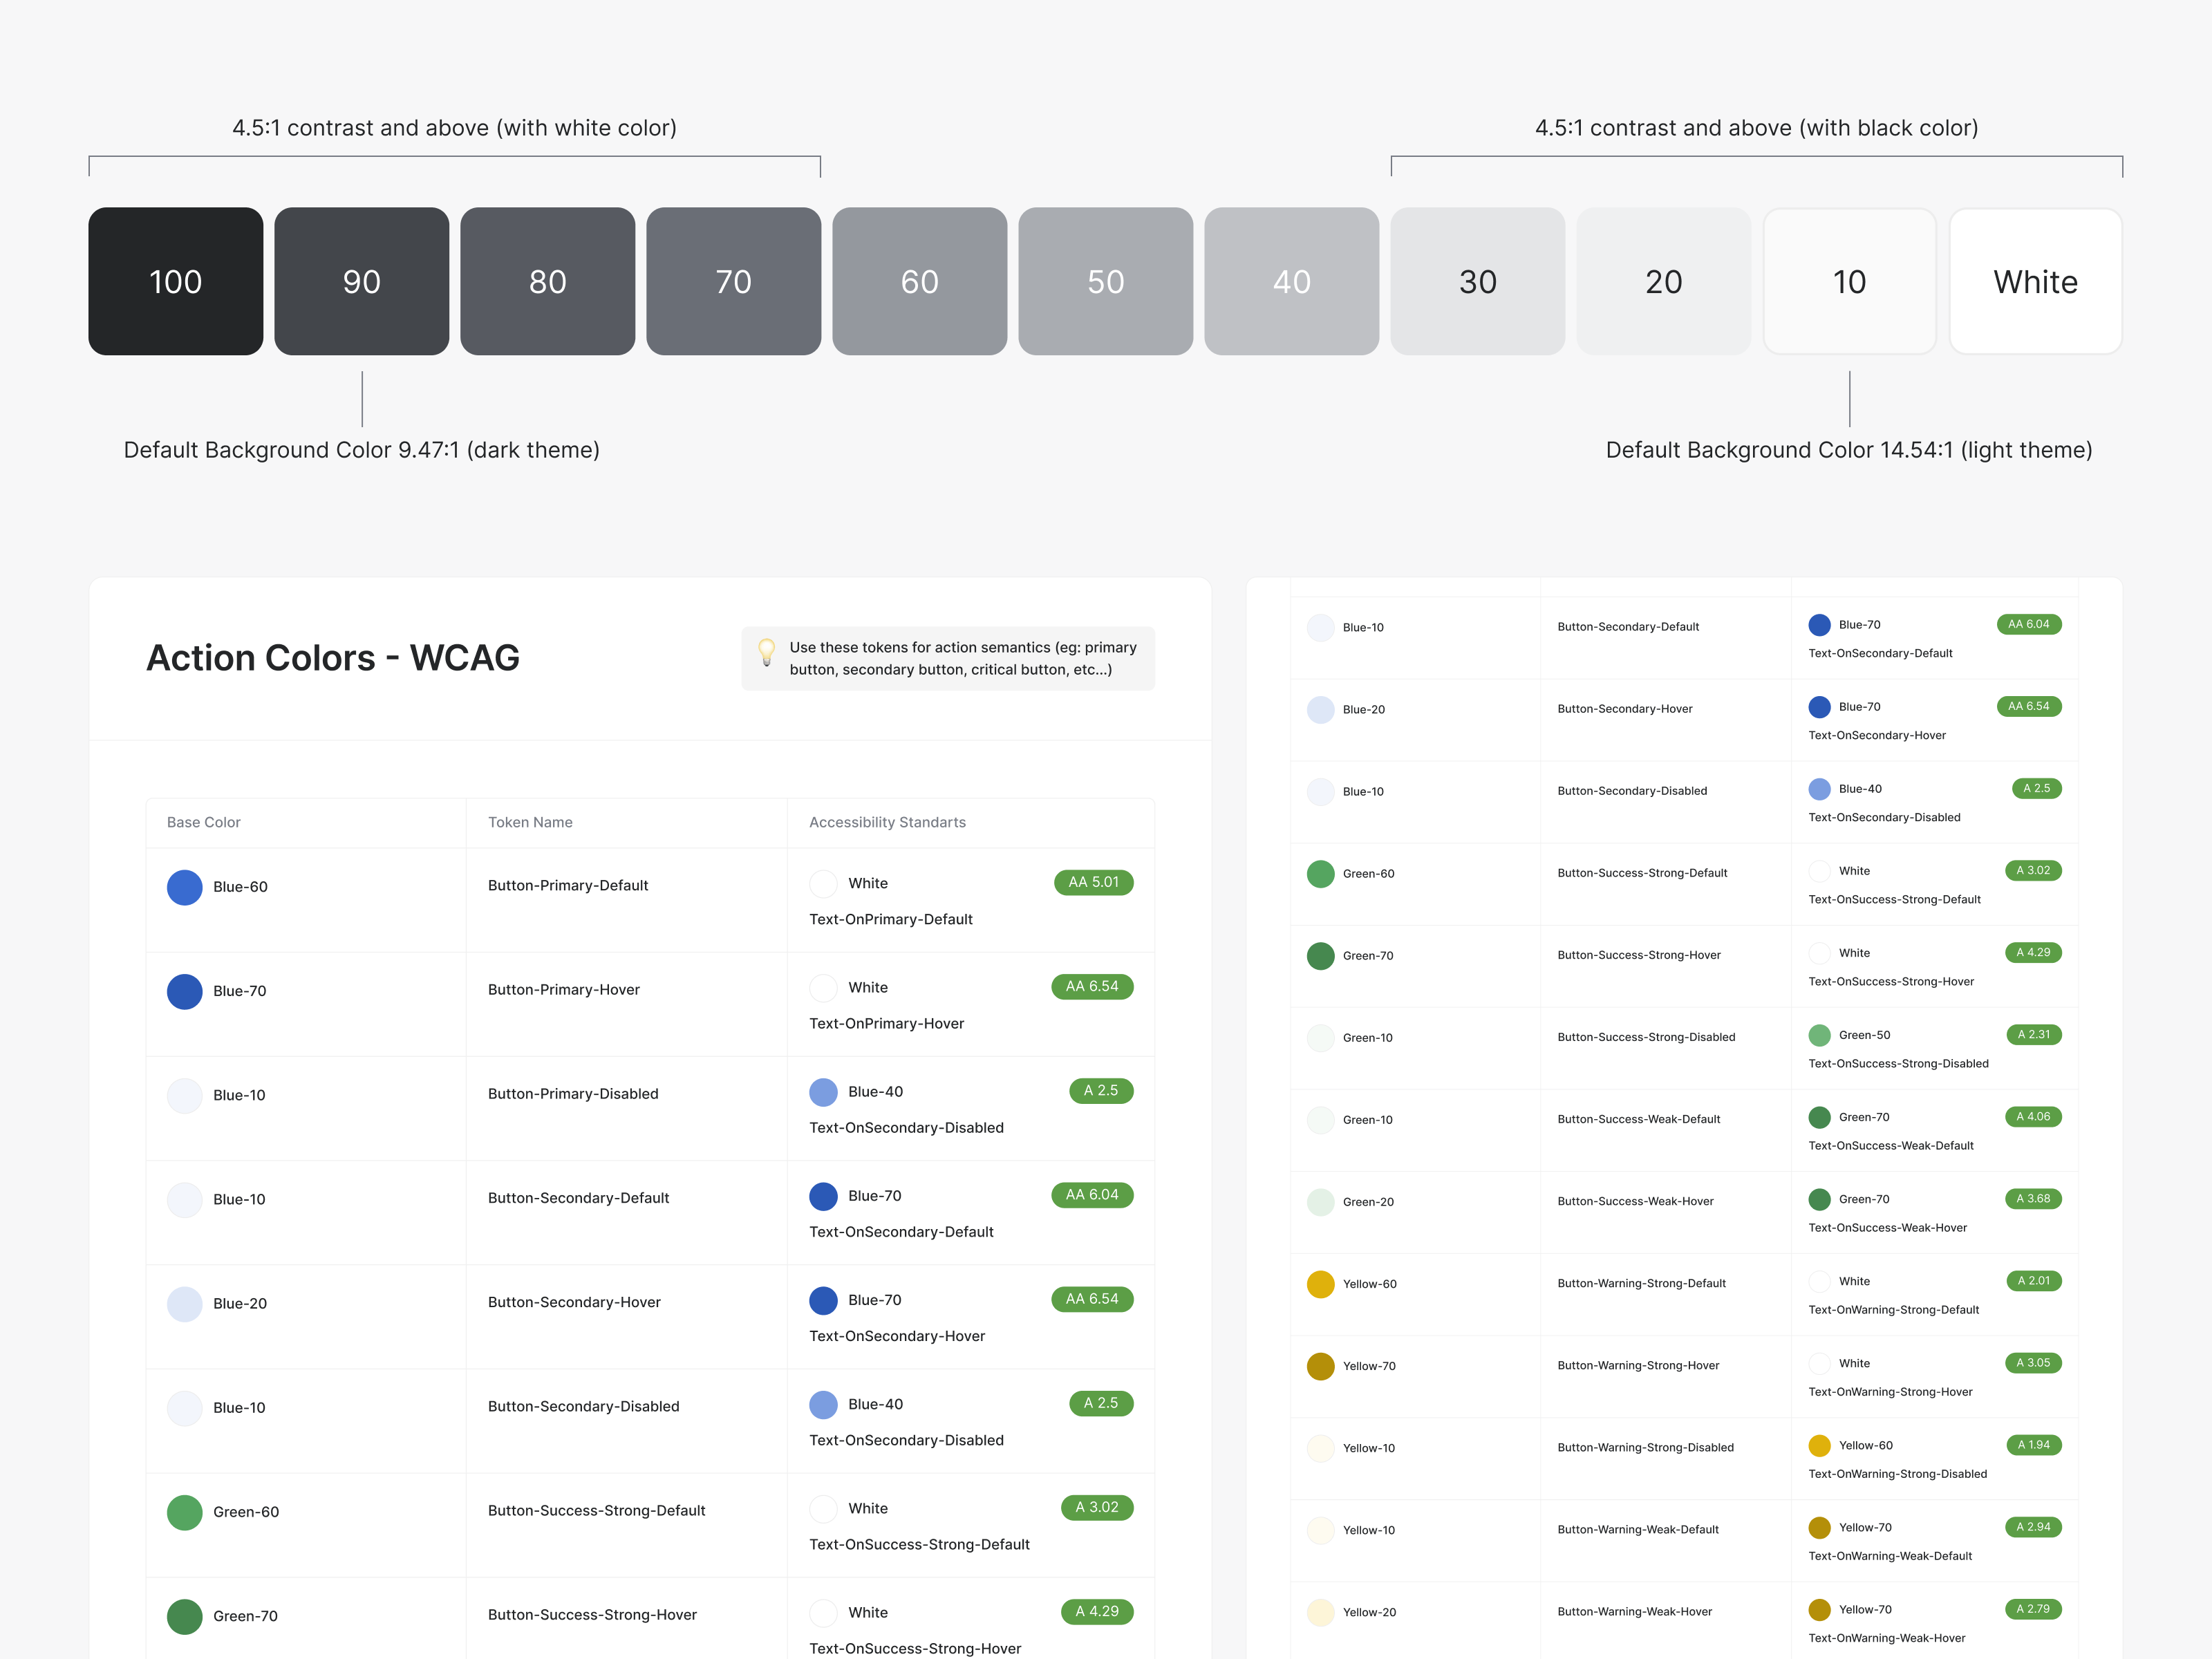Screen dimensions: 2212x1659
Task: Click the shade 30 grayscale token block
Action: [x=1477, y=281]
